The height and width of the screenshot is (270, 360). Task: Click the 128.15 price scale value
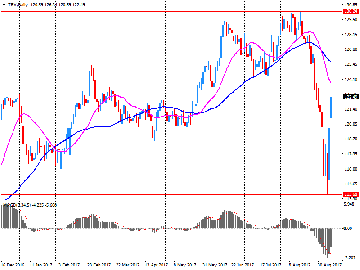pyautogui.click(x=351, y=35)
